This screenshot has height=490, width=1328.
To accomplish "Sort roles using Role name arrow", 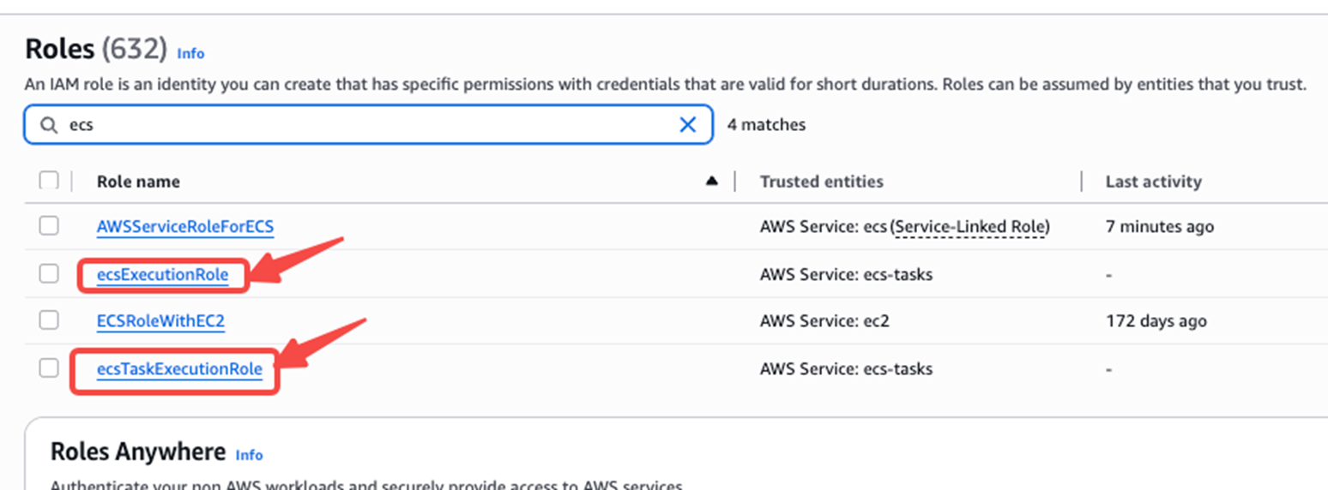I will (x=711, y=181).
